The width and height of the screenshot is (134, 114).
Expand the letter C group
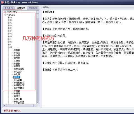point(9,23)
